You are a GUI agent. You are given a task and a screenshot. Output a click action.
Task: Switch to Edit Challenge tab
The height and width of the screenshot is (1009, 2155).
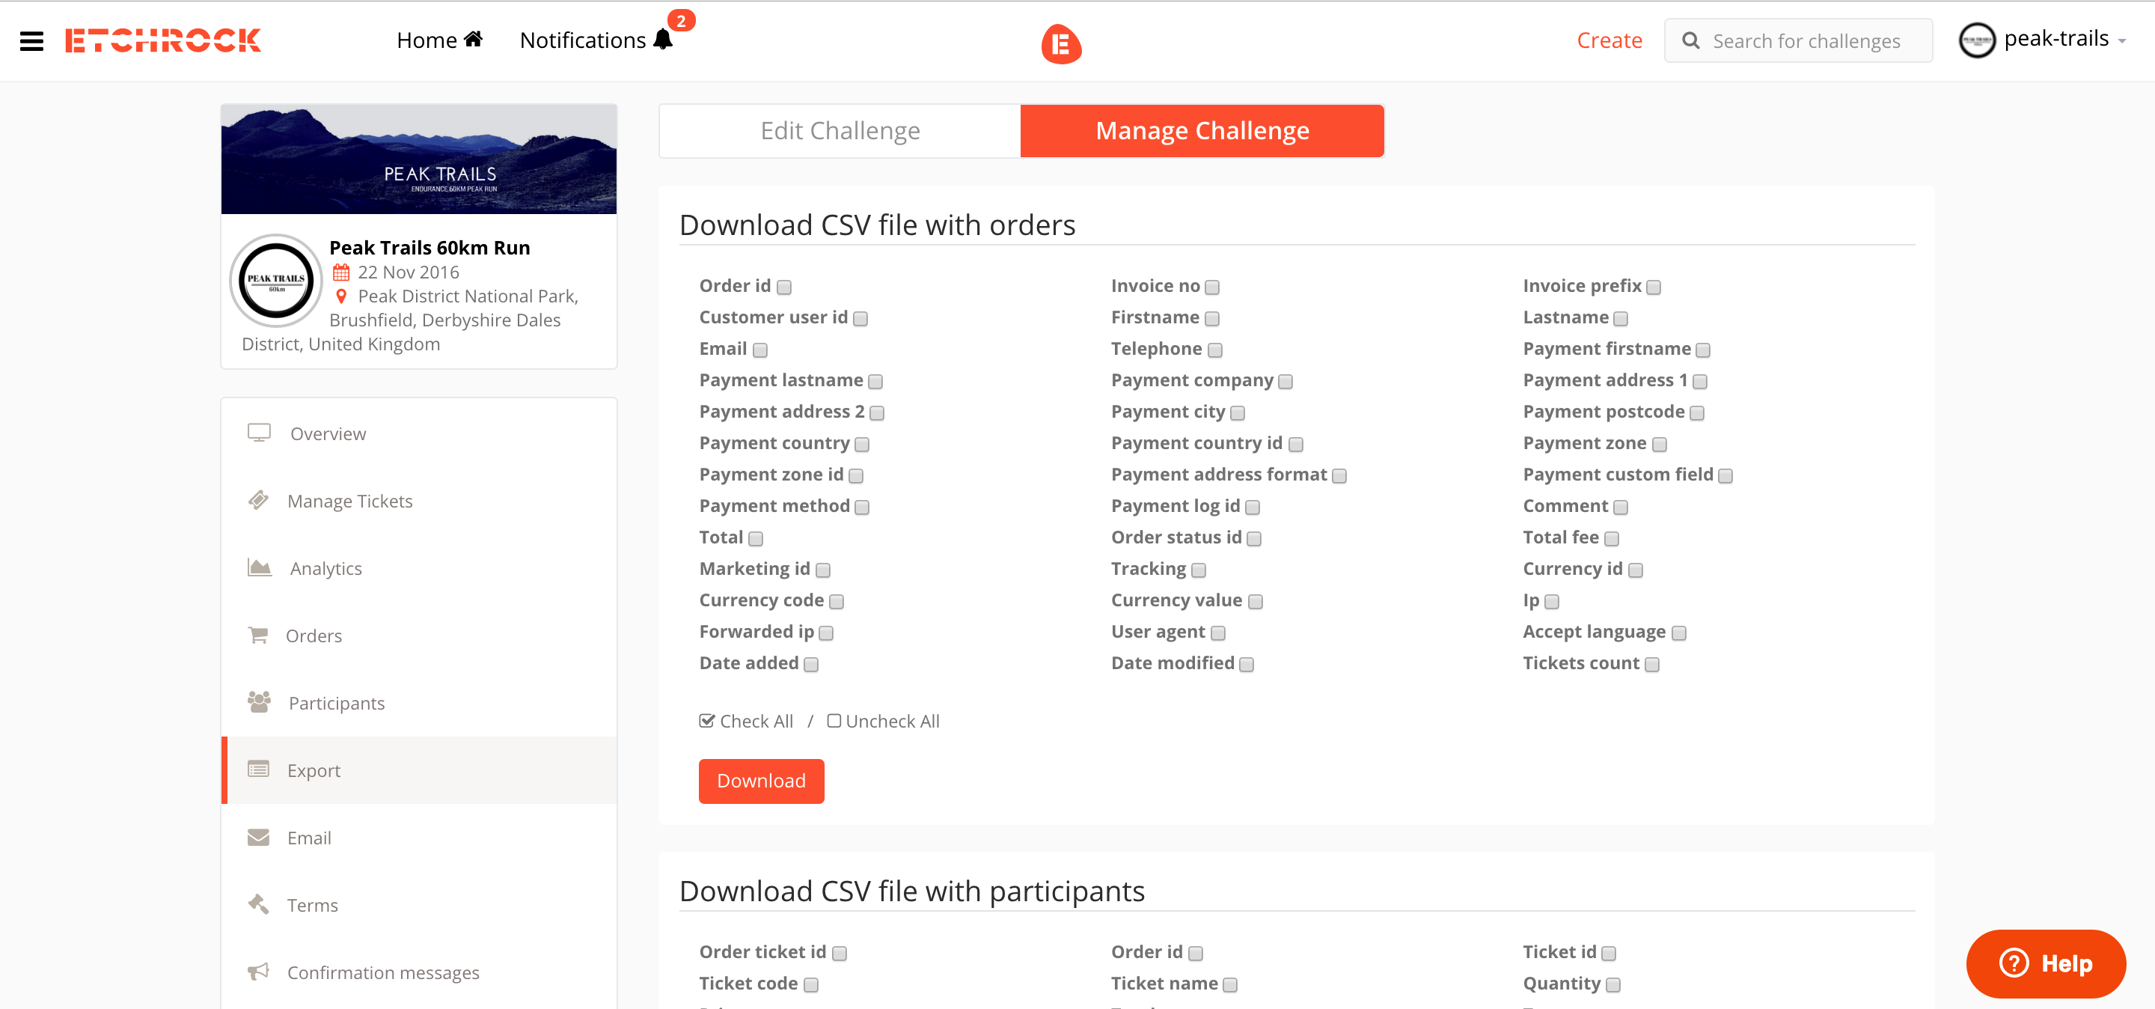839,130
